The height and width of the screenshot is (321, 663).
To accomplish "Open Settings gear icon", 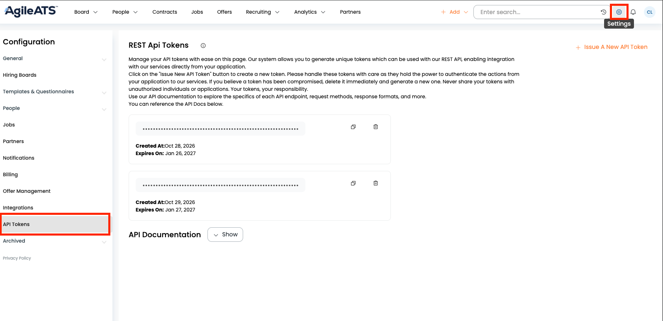I will 619,12.
